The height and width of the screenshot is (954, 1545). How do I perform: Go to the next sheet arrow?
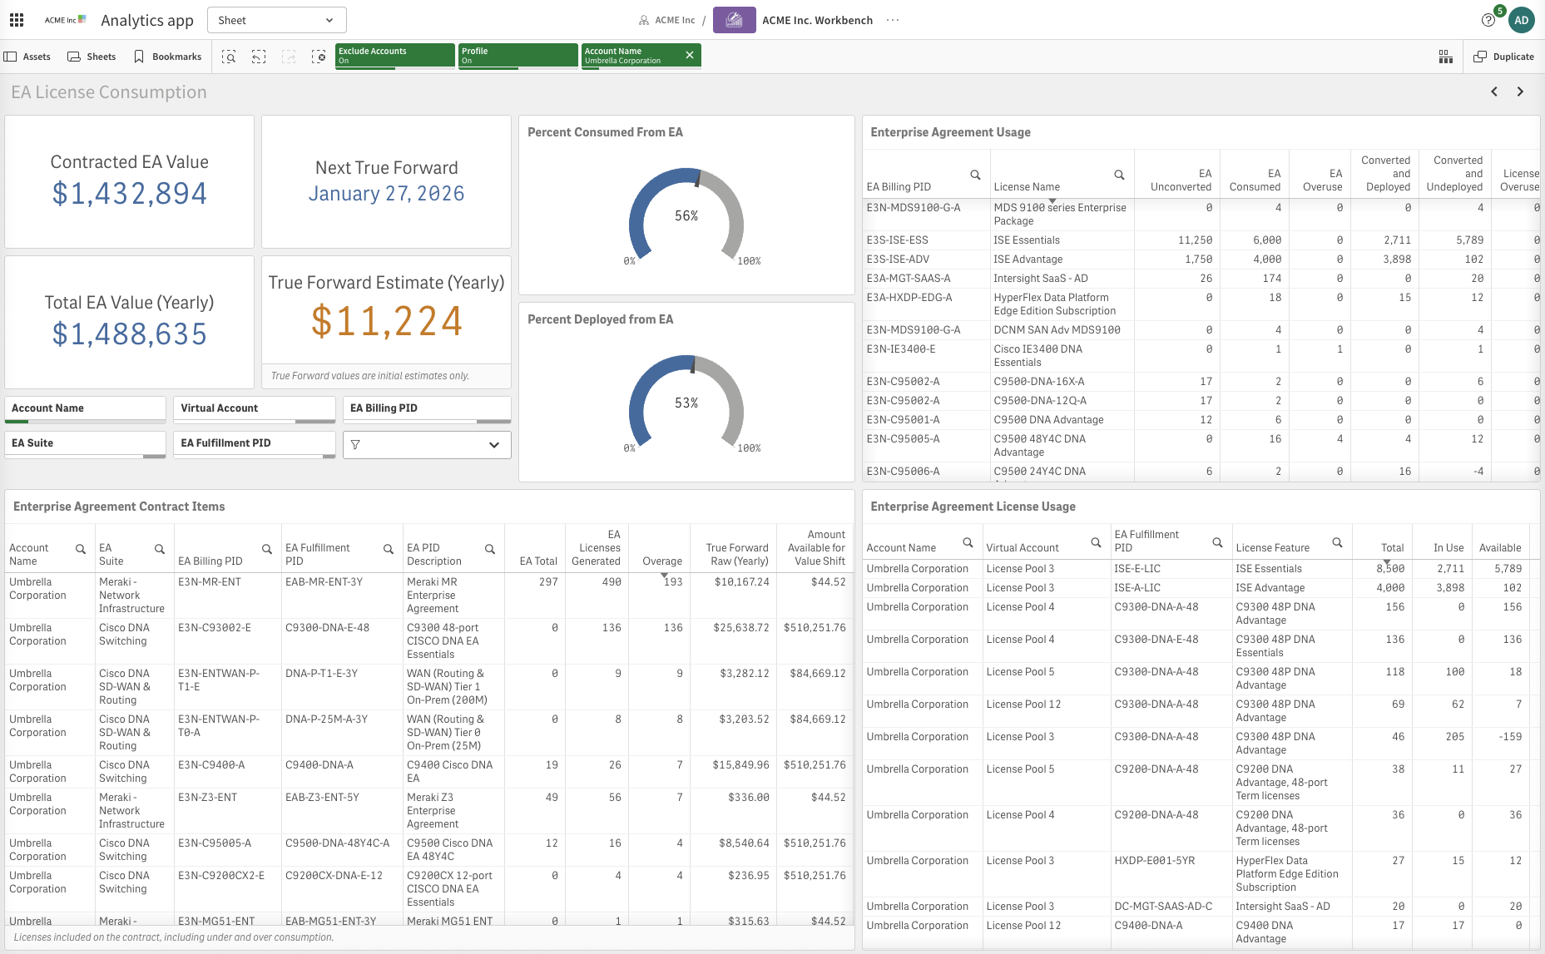click(1520, 91)
